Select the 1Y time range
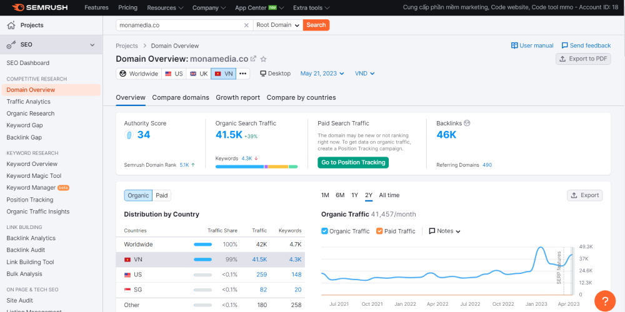This screenshot has width=625, height=312. (354, 195)
